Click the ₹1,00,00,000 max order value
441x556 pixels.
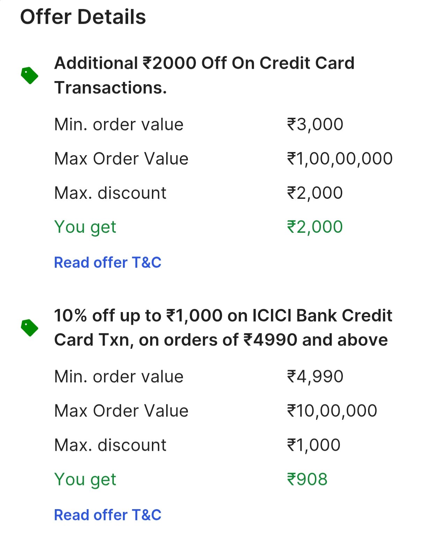coord(339,159)
